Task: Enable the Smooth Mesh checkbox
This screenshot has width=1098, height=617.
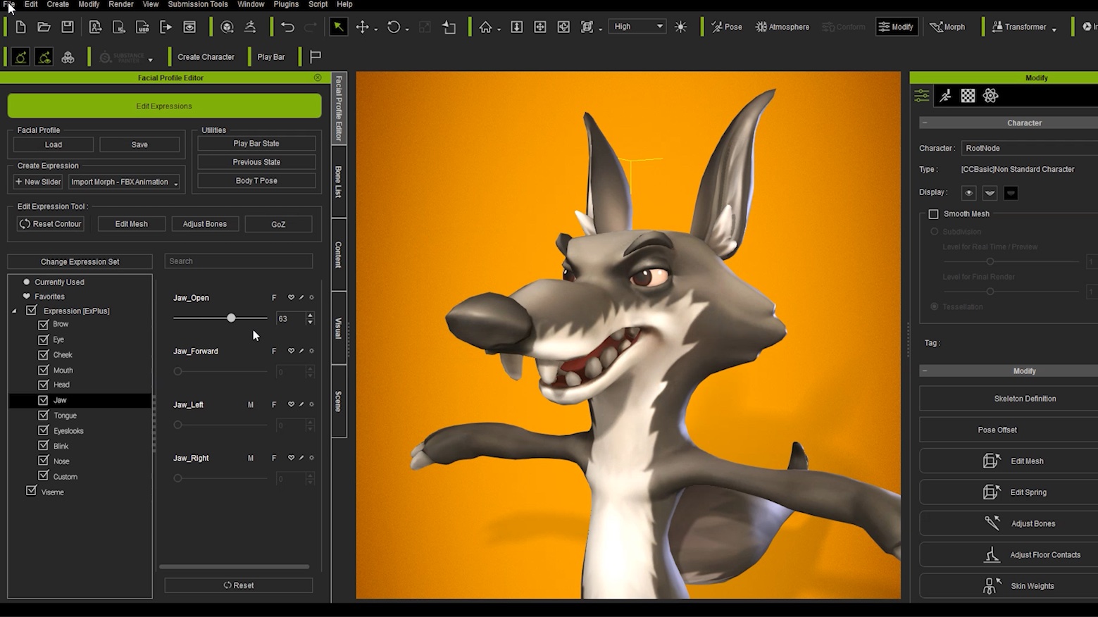Action: (x=933, y=214)
